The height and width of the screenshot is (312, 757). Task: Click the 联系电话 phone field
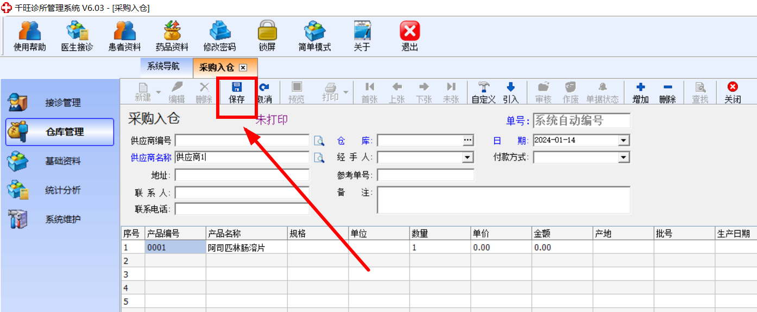tap(242, 209)
